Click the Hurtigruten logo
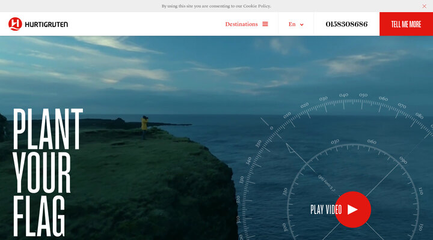The width and height of the screenshot is (433, 240). click(x=38, y=24)
